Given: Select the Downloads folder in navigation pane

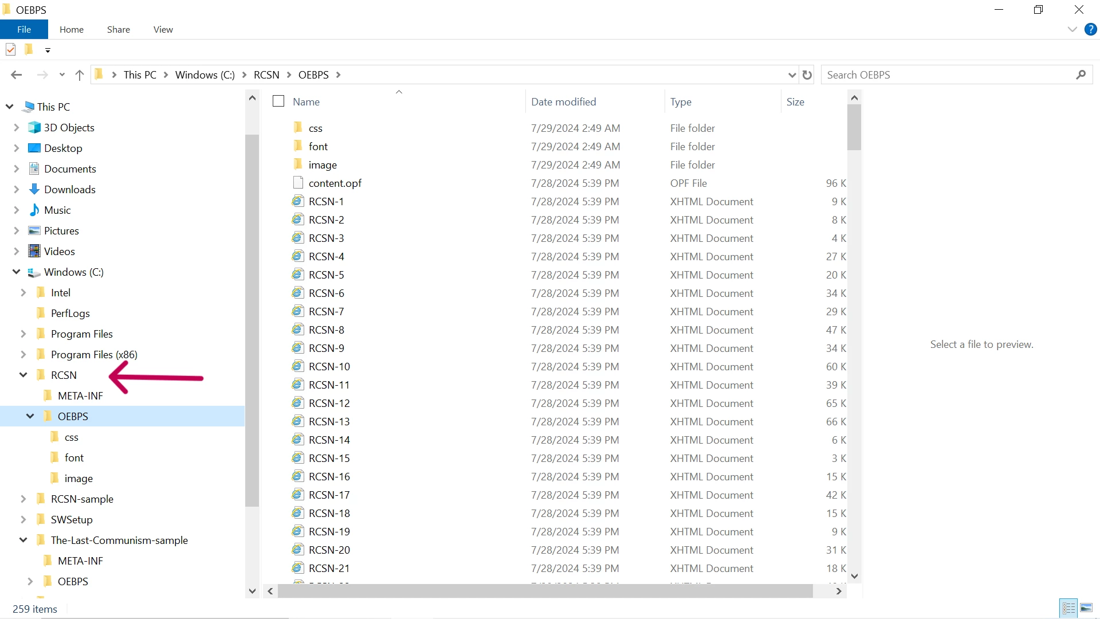Looking at the screenshot, I should 69,190.
